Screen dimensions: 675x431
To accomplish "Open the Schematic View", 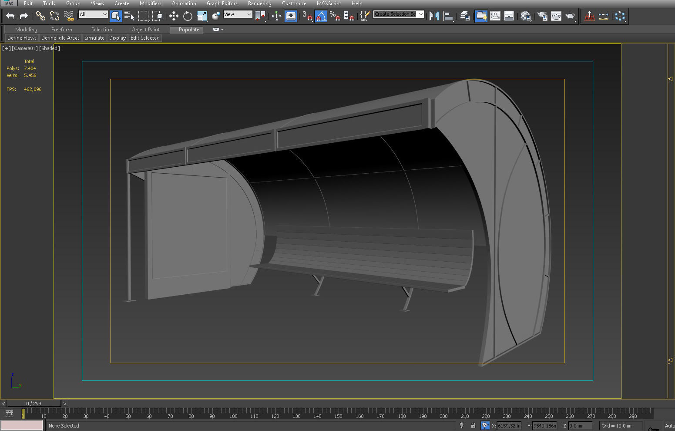I will (x=509, y=16).
